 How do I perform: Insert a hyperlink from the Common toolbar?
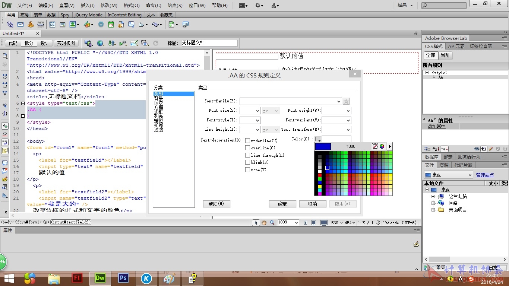pos(10,24)
